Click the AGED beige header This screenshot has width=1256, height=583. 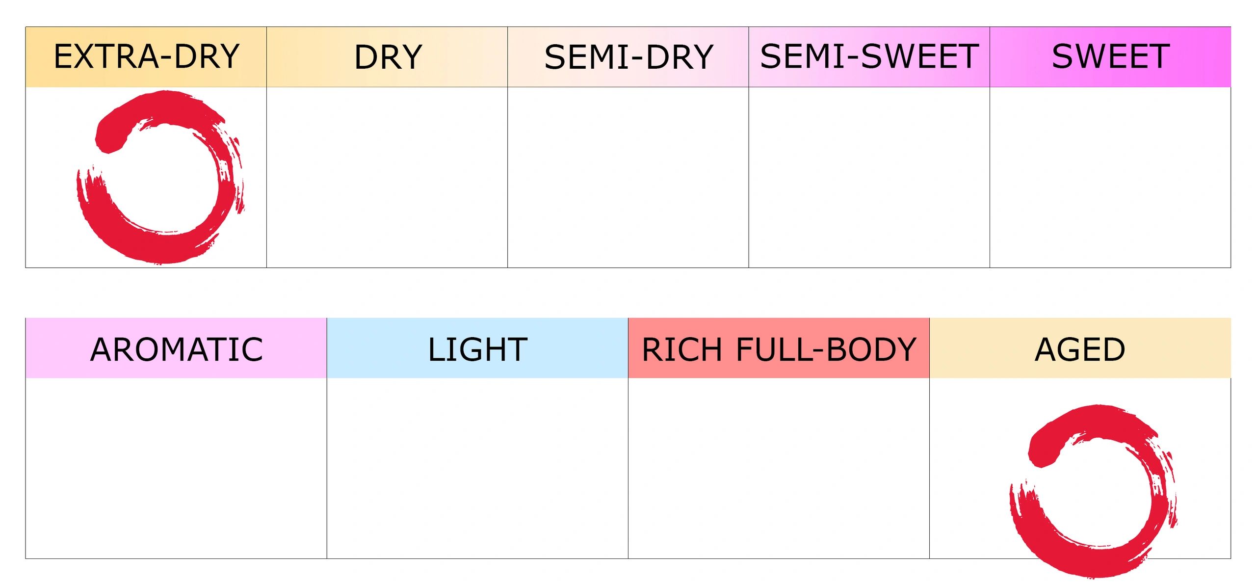pos(1080,348)
